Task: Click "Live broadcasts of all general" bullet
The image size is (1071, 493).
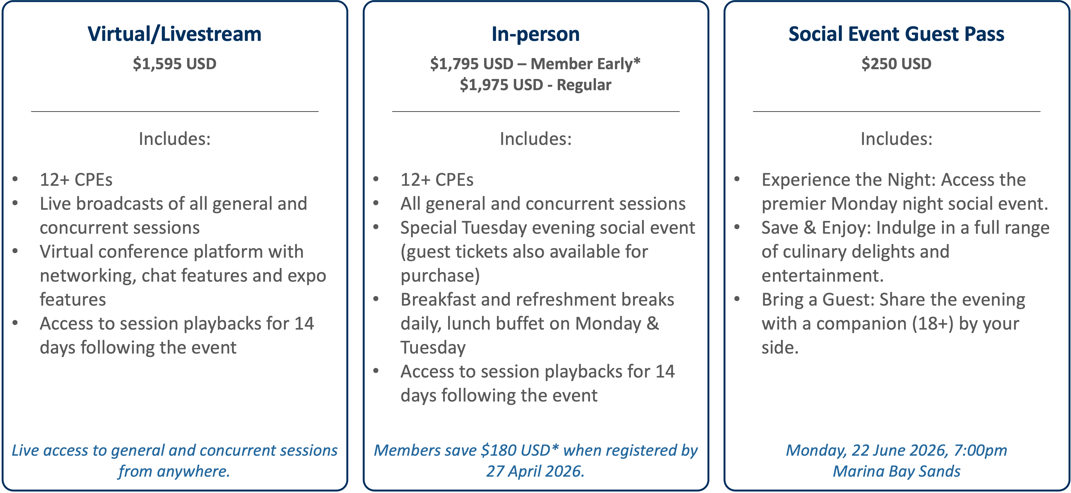Action: pos(173,204)
